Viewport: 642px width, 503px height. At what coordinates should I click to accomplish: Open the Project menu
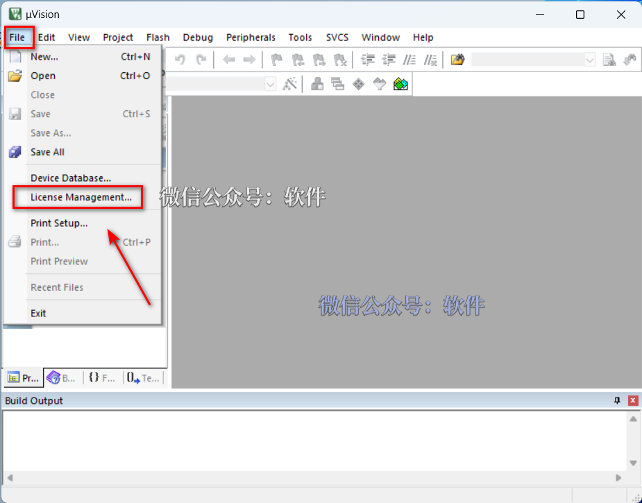(x=118, y=37)
